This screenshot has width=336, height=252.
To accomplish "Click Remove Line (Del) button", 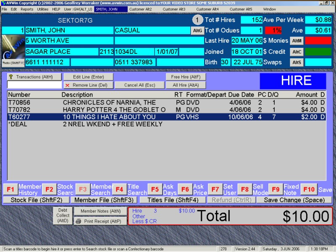I will coord(88,85).
